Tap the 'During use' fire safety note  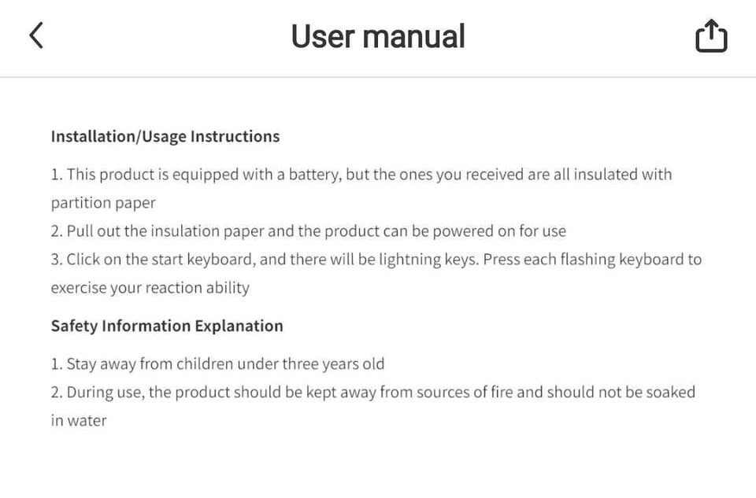pos(373,392)
